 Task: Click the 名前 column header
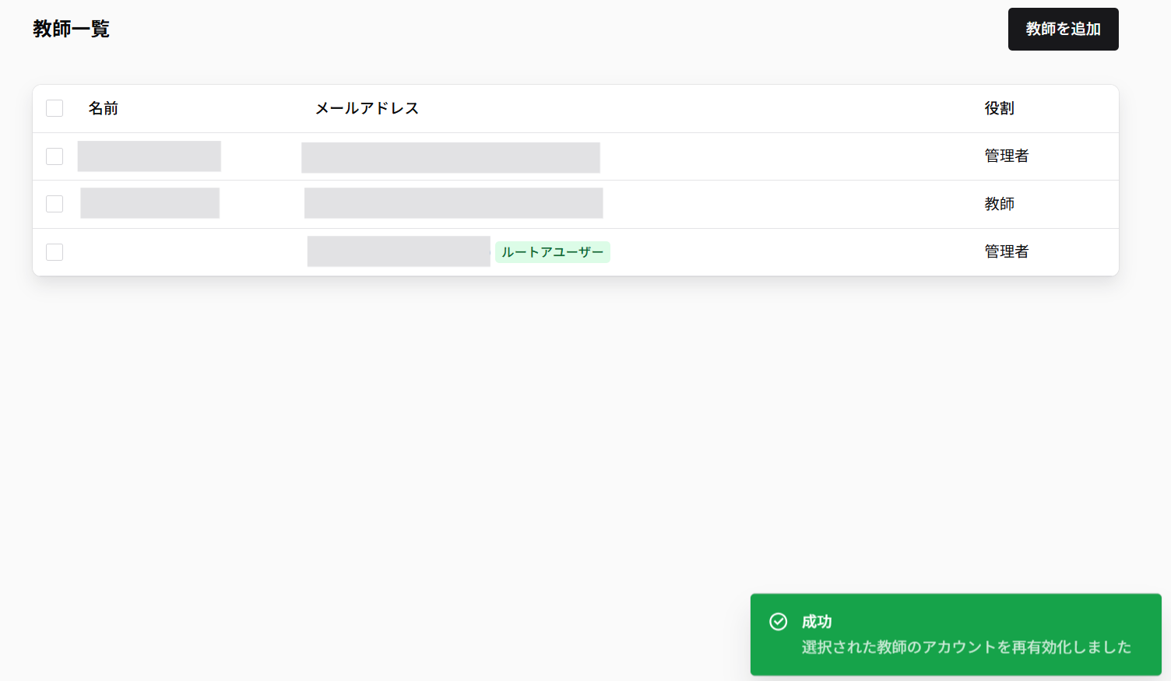pyautogui.click(x=104, y=108)
